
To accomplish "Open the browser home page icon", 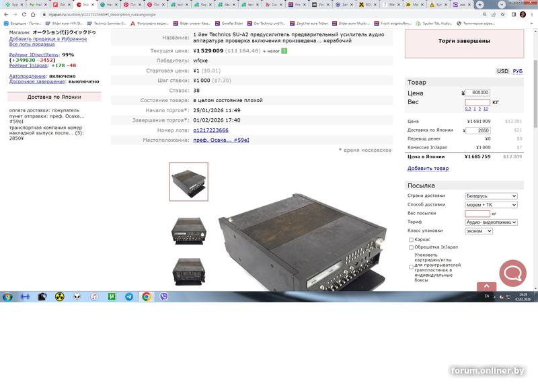I will click(33, 14).
